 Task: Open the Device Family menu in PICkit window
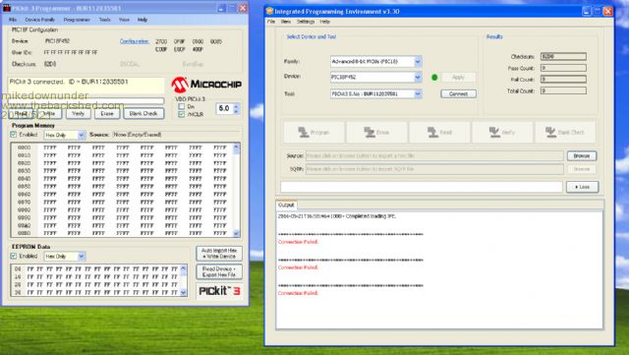pos(39,20)
